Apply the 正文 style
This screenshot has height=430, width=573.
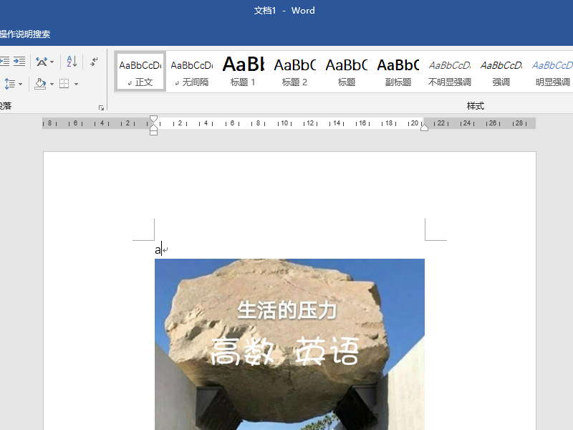click(140, 72)
